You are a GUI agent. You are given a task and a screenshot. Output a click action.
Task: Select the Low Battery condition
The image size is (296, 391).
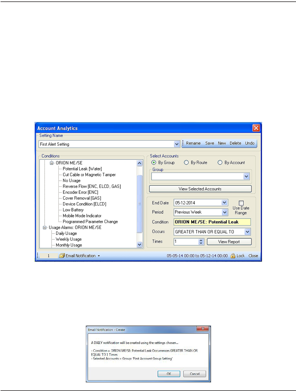(x=73, y=210)
